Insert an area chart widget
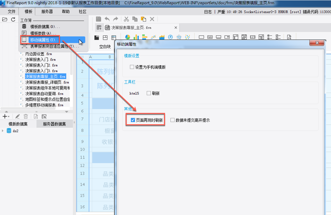 point(162,37)
